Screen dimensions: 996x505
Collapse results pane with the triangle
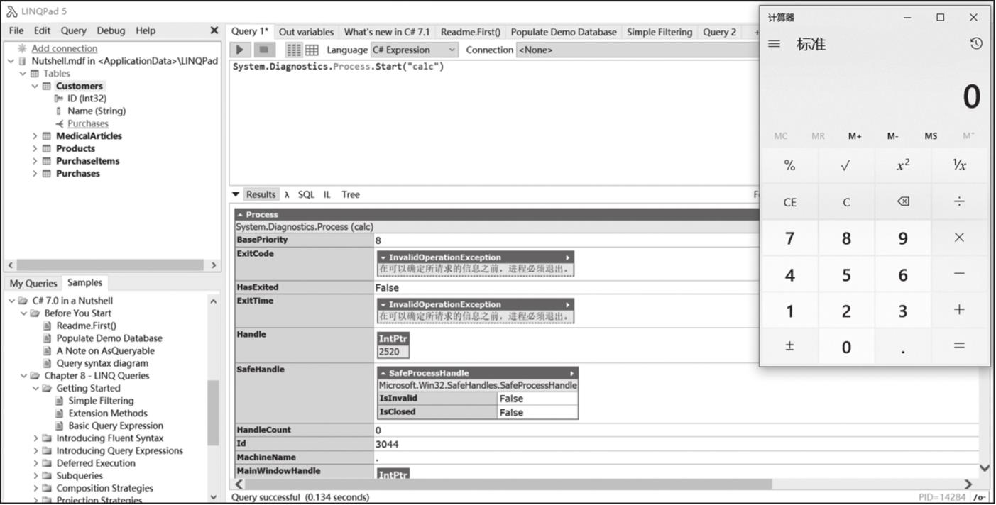(x=236, y=194)
